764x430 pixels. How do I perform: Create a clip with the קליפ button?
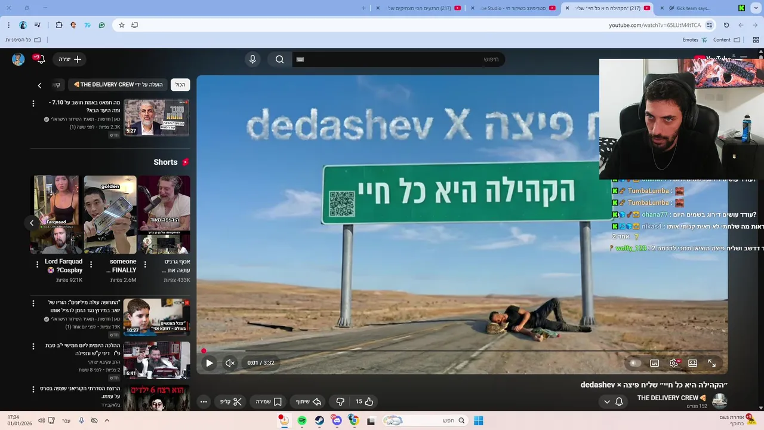231,401
